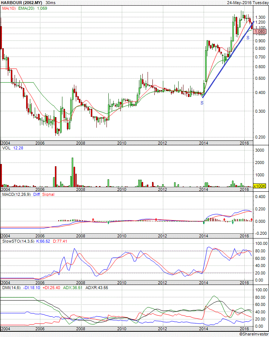Click 2012 on the MACD panel time axis
This screenshot has height=337, width=269.
(x=163, y=236)
